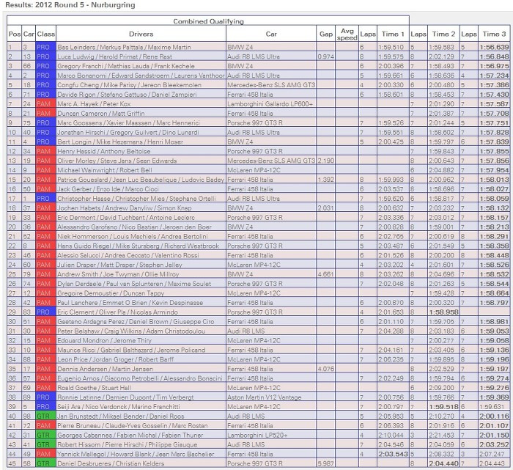Click the 'Drivers' column header
The width and height of the screenshot is (513, 470).
[141, 34]
